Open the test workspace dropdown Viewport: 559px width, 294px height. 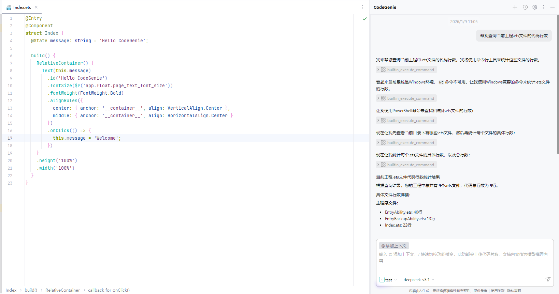[388, 280]
